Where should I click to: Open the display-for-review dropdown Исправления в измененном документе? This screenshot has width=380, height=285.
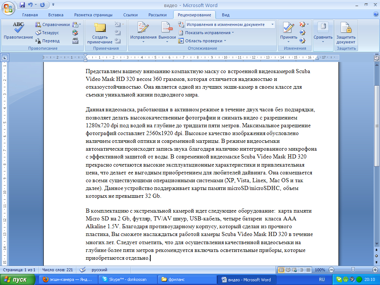tap(230, 24)
